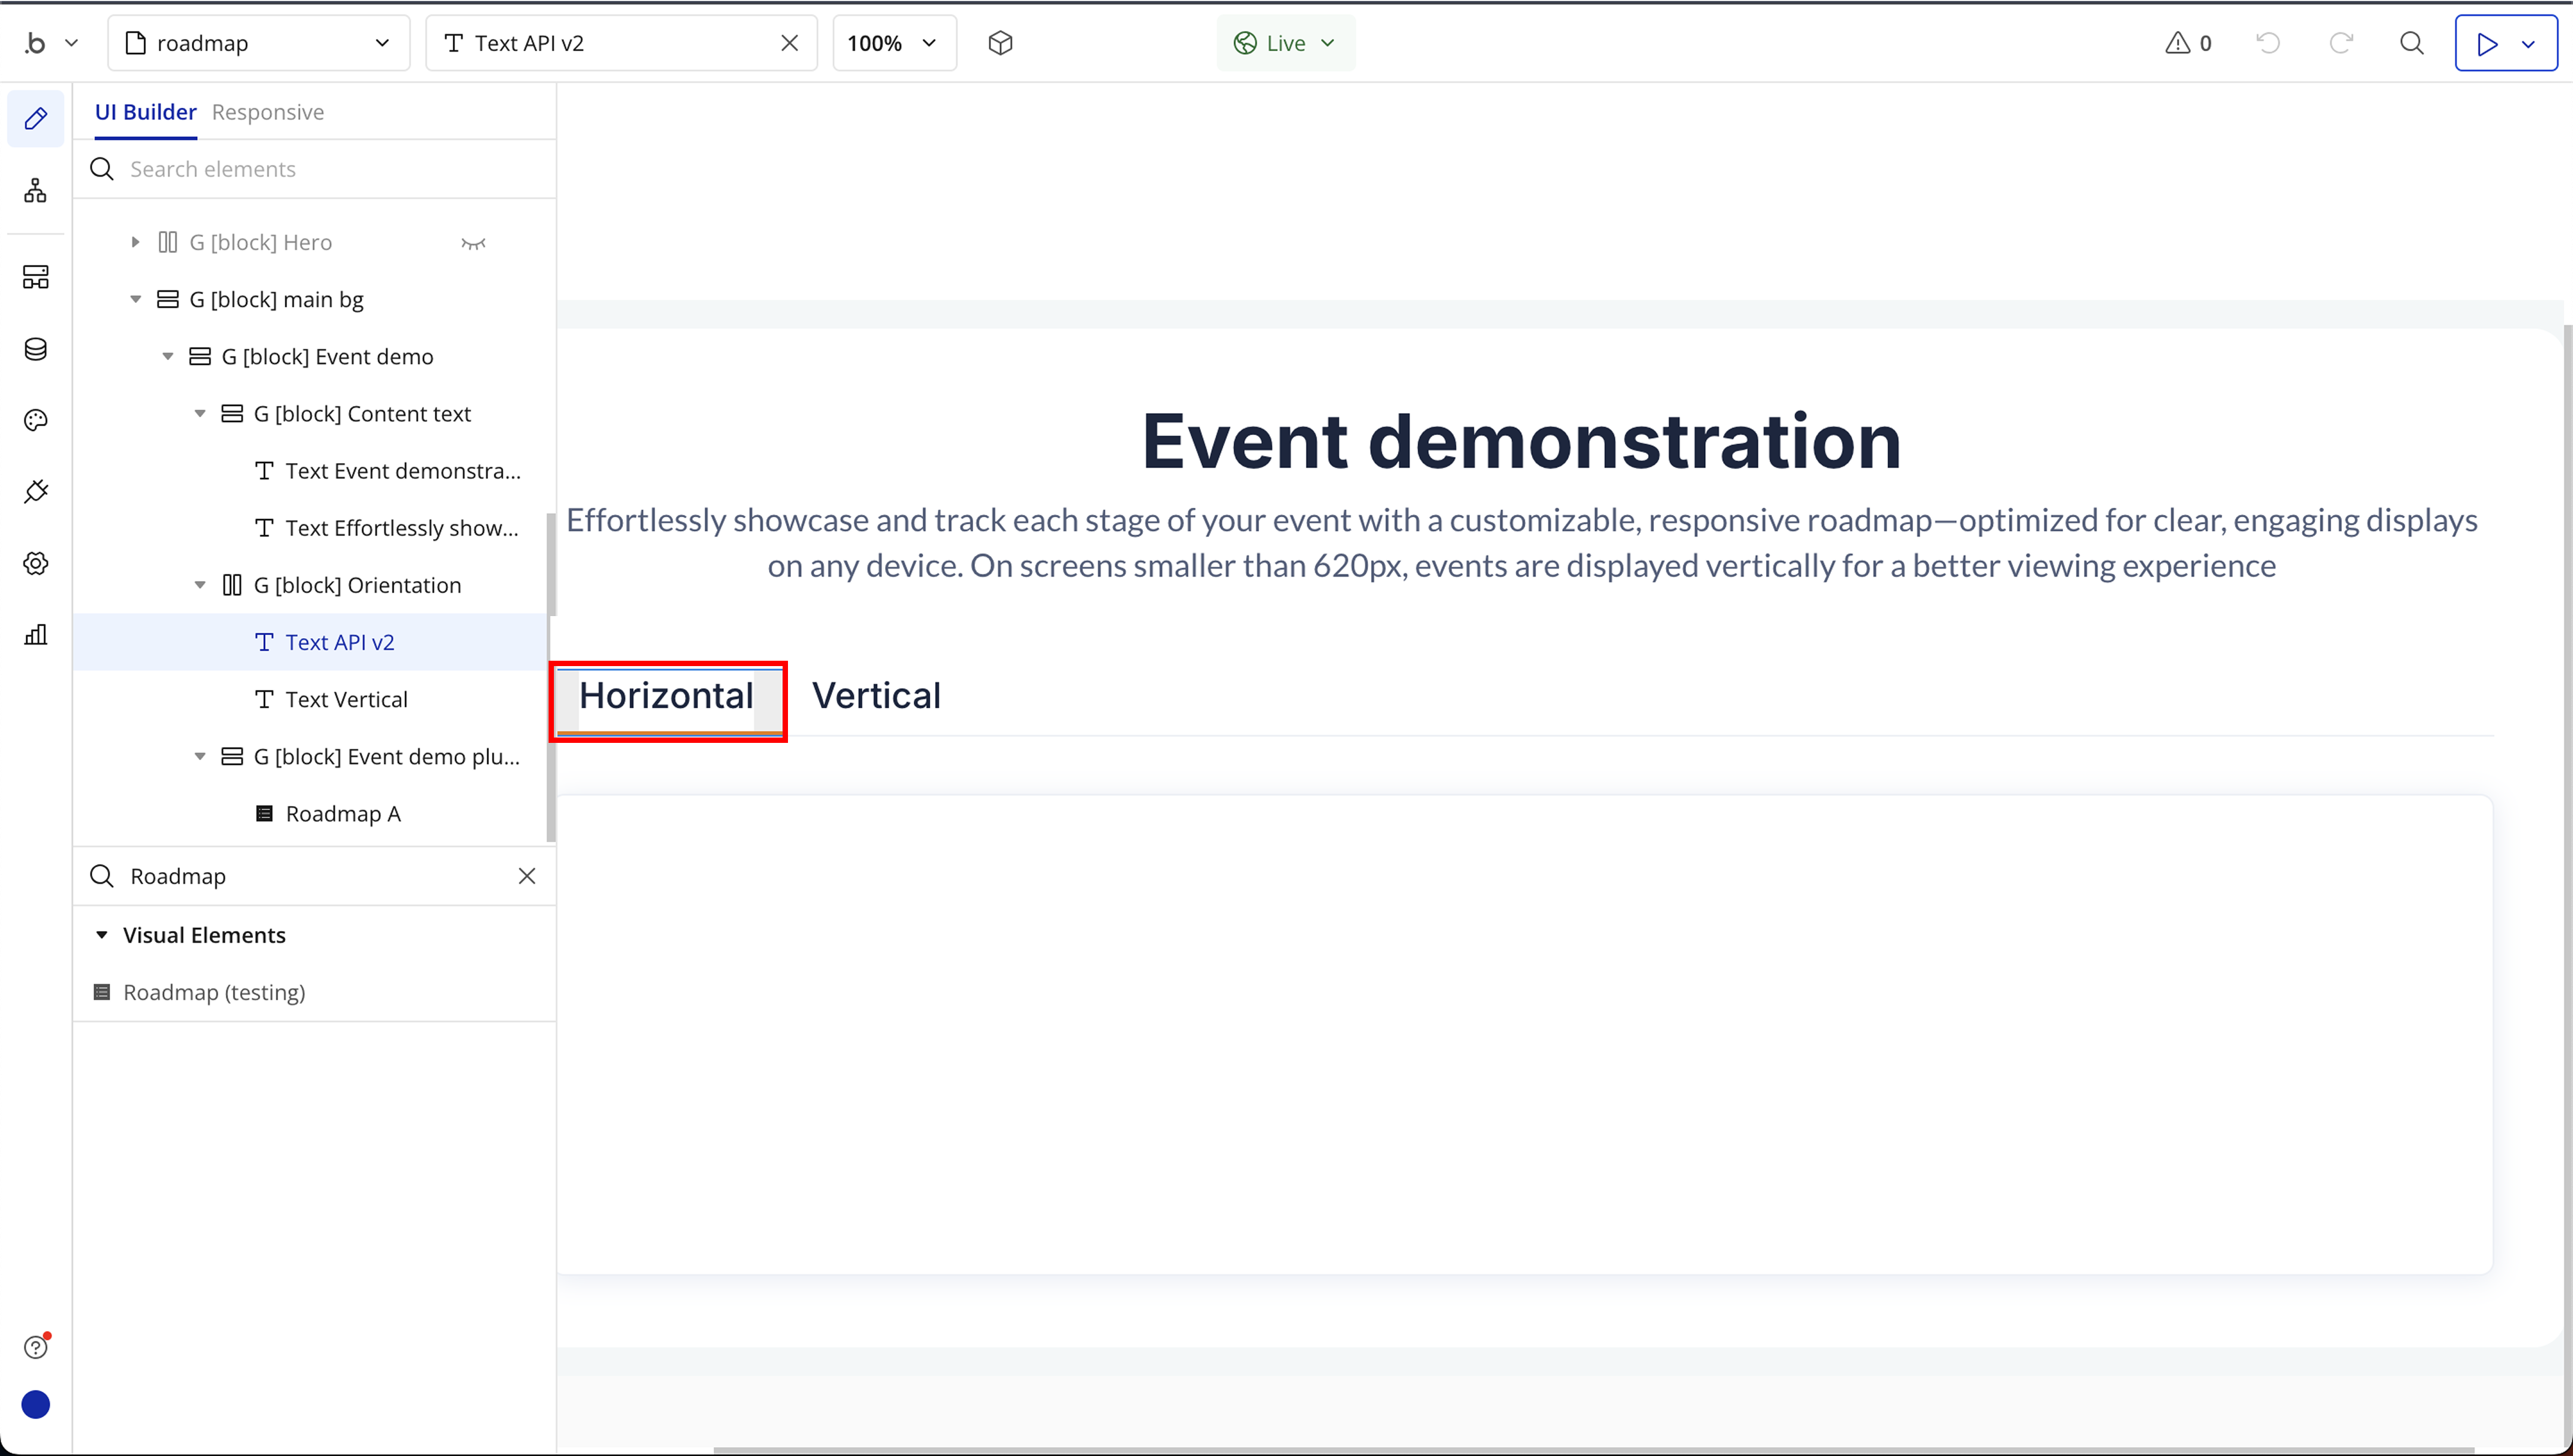This screenshot has width=2573, height=1456.
Task: Open the Styles palette icon
Action: (x=36, y=420)
